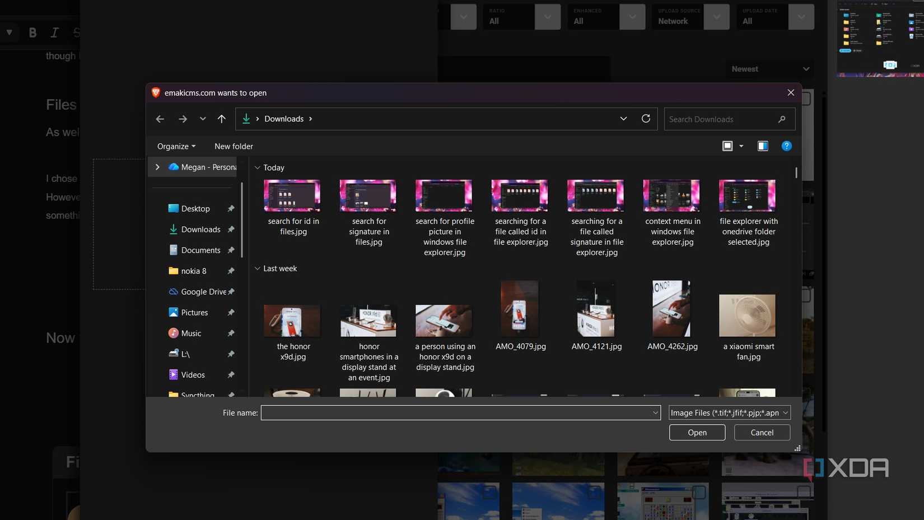
Task: Open Videos in the sidebar
Action: coord(193,374)
